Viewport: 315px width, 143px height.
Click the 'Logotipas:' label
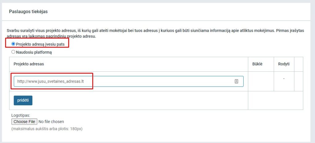tap(21, 115)
